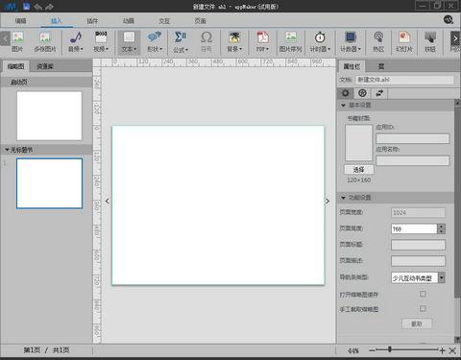The height and width of the screenshot is (360, 461).
Task: Enable 手工截取缩略图 checkbox
Action: [423, 308]
